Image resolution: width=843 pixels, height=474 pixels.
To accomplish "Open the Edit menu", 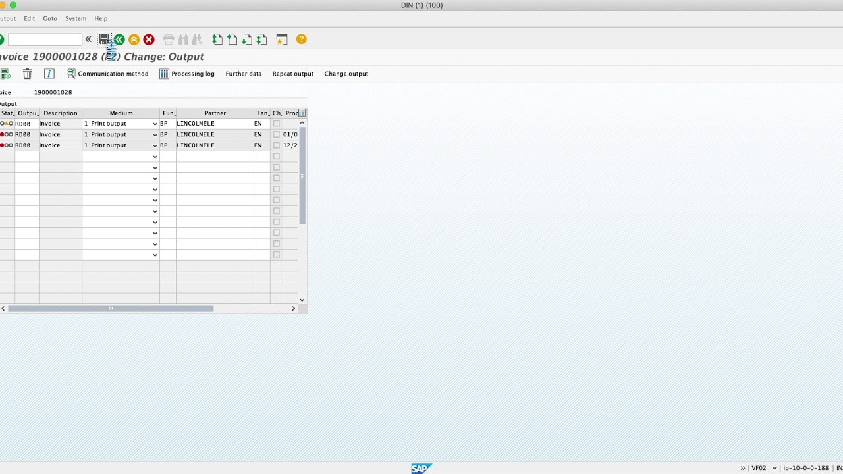I will 30,18.
